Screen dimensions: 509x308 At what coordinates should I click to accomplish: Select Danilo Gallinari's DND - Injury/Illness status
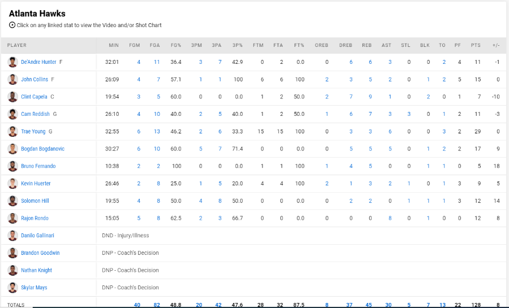coord(126,235)
